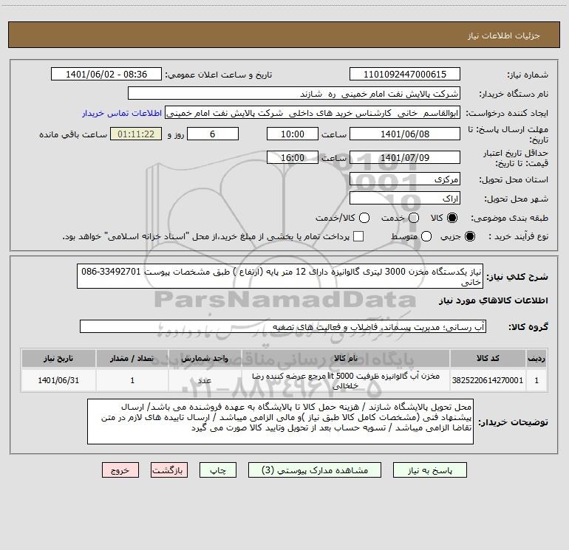Select the کالا radio button
The width and height of the screenshot is (569, 550).
[452, 218]
